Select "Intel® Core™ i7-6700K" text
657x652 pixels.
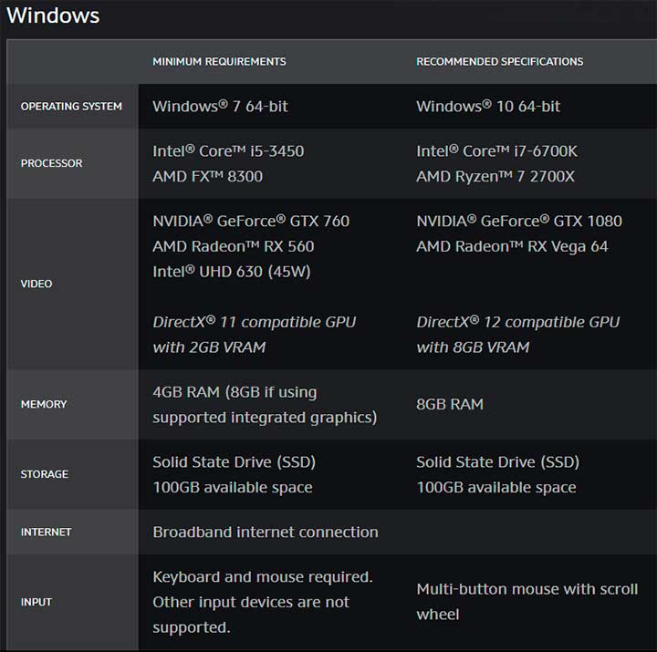[497, 151]
